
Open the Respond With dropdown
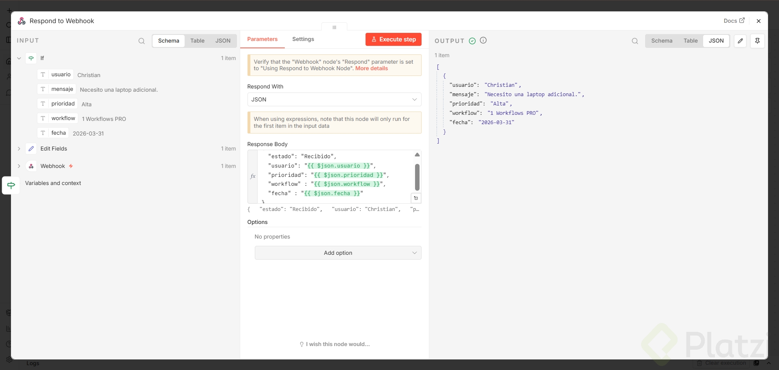(x=334, y=99)
